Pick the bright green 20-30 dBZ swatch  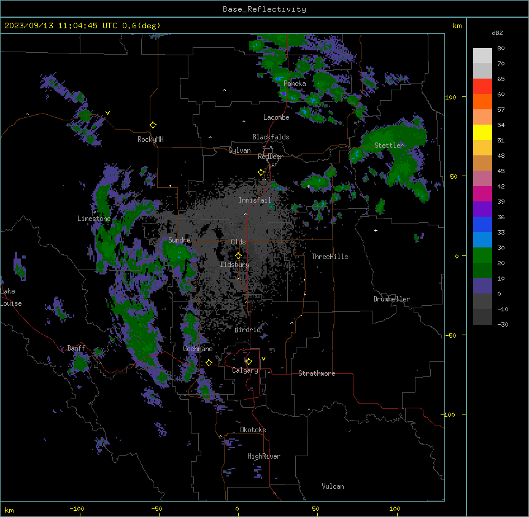coord(482,255)
